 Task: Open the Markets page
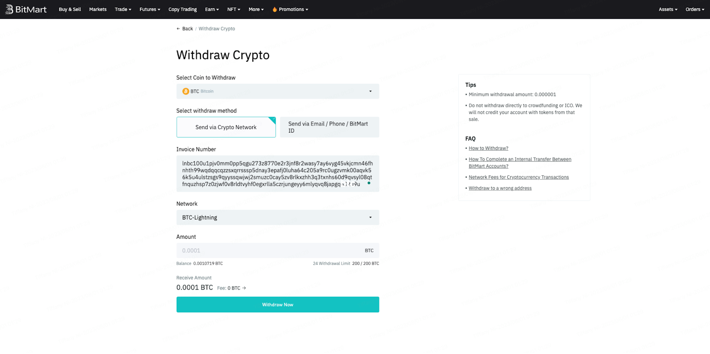98,9
